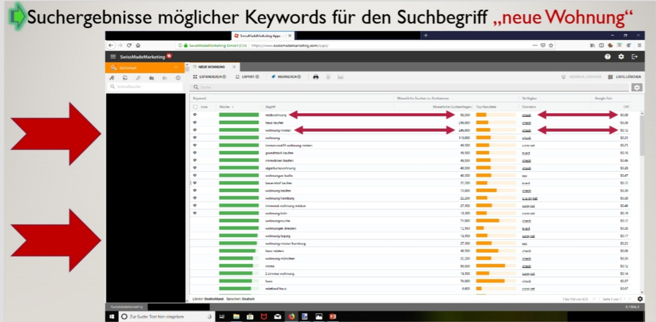Screen dimensions: 656x322
Task: Select the eigentumswohnung keyword
Action: click(280, 168)
